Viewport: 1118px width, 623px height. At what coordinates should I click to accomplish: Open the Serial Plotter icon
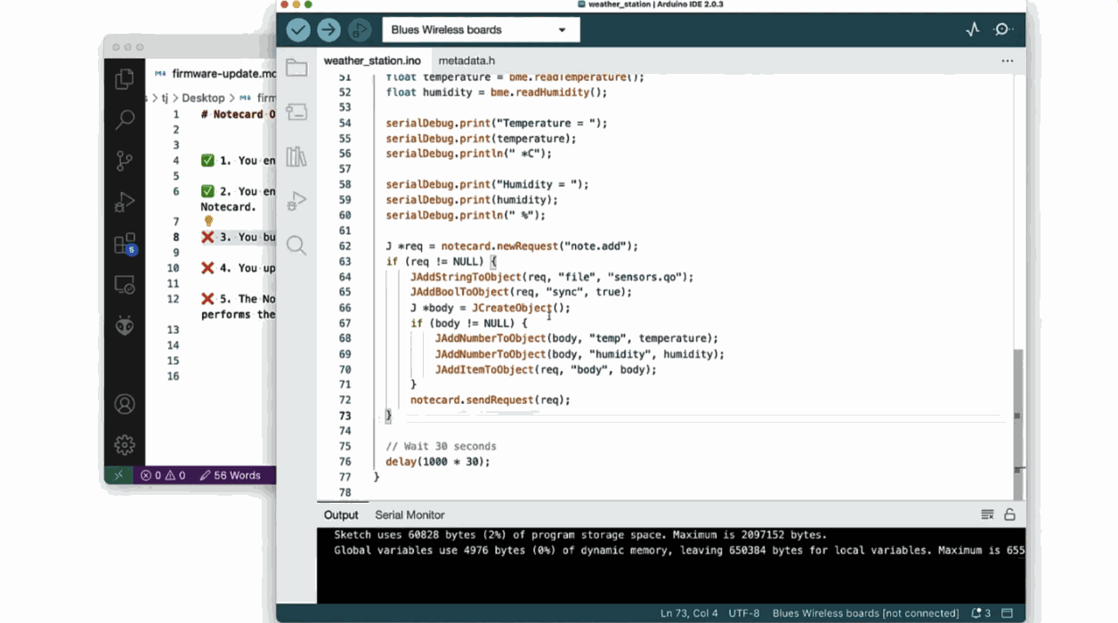pyautogui.click(x=973, y=29)
